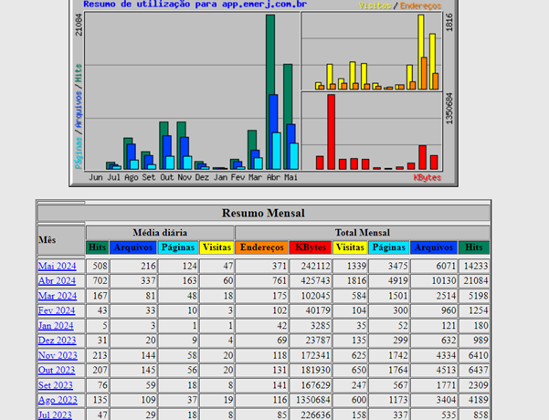Click daily hits value 508 in Mai row
Image resolution: width=549 pixels, height=420 pixels.
[x=100, y=266]
